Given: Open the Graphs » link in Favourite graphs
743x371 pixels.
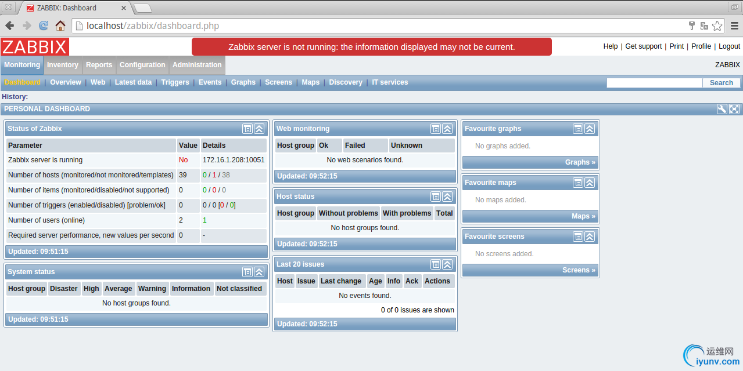Looking at the screenshot, I should point(580,162).
